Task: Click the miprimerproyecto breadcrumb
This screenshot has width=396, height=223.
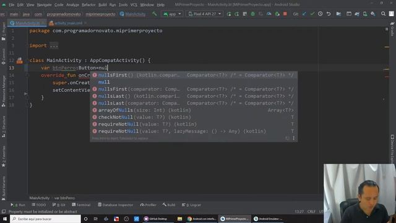Action: point(100,14)
